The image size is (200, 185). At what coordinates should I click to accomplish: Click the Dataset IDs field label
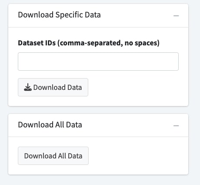(89, 43)
